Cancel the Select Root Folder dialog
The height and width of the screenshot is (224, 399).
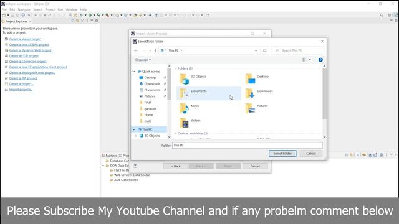(x=310, y=154)
